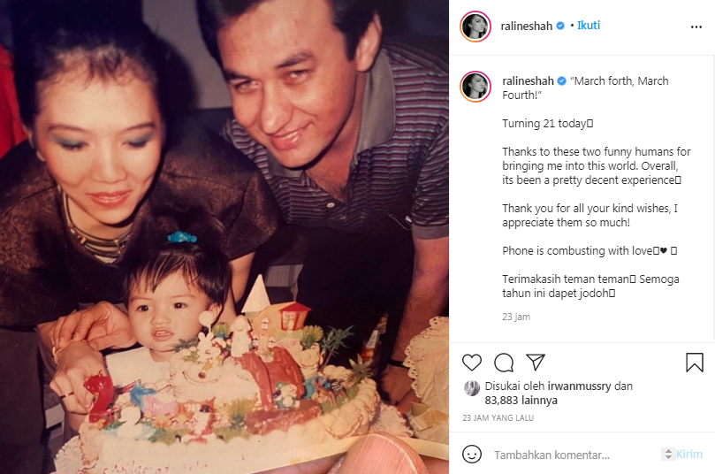Click the Ikuti follow button

(x=589, y=26)
